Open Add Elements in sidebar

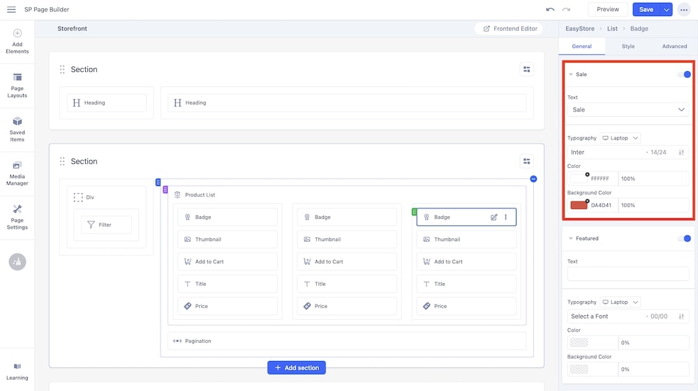17,41
